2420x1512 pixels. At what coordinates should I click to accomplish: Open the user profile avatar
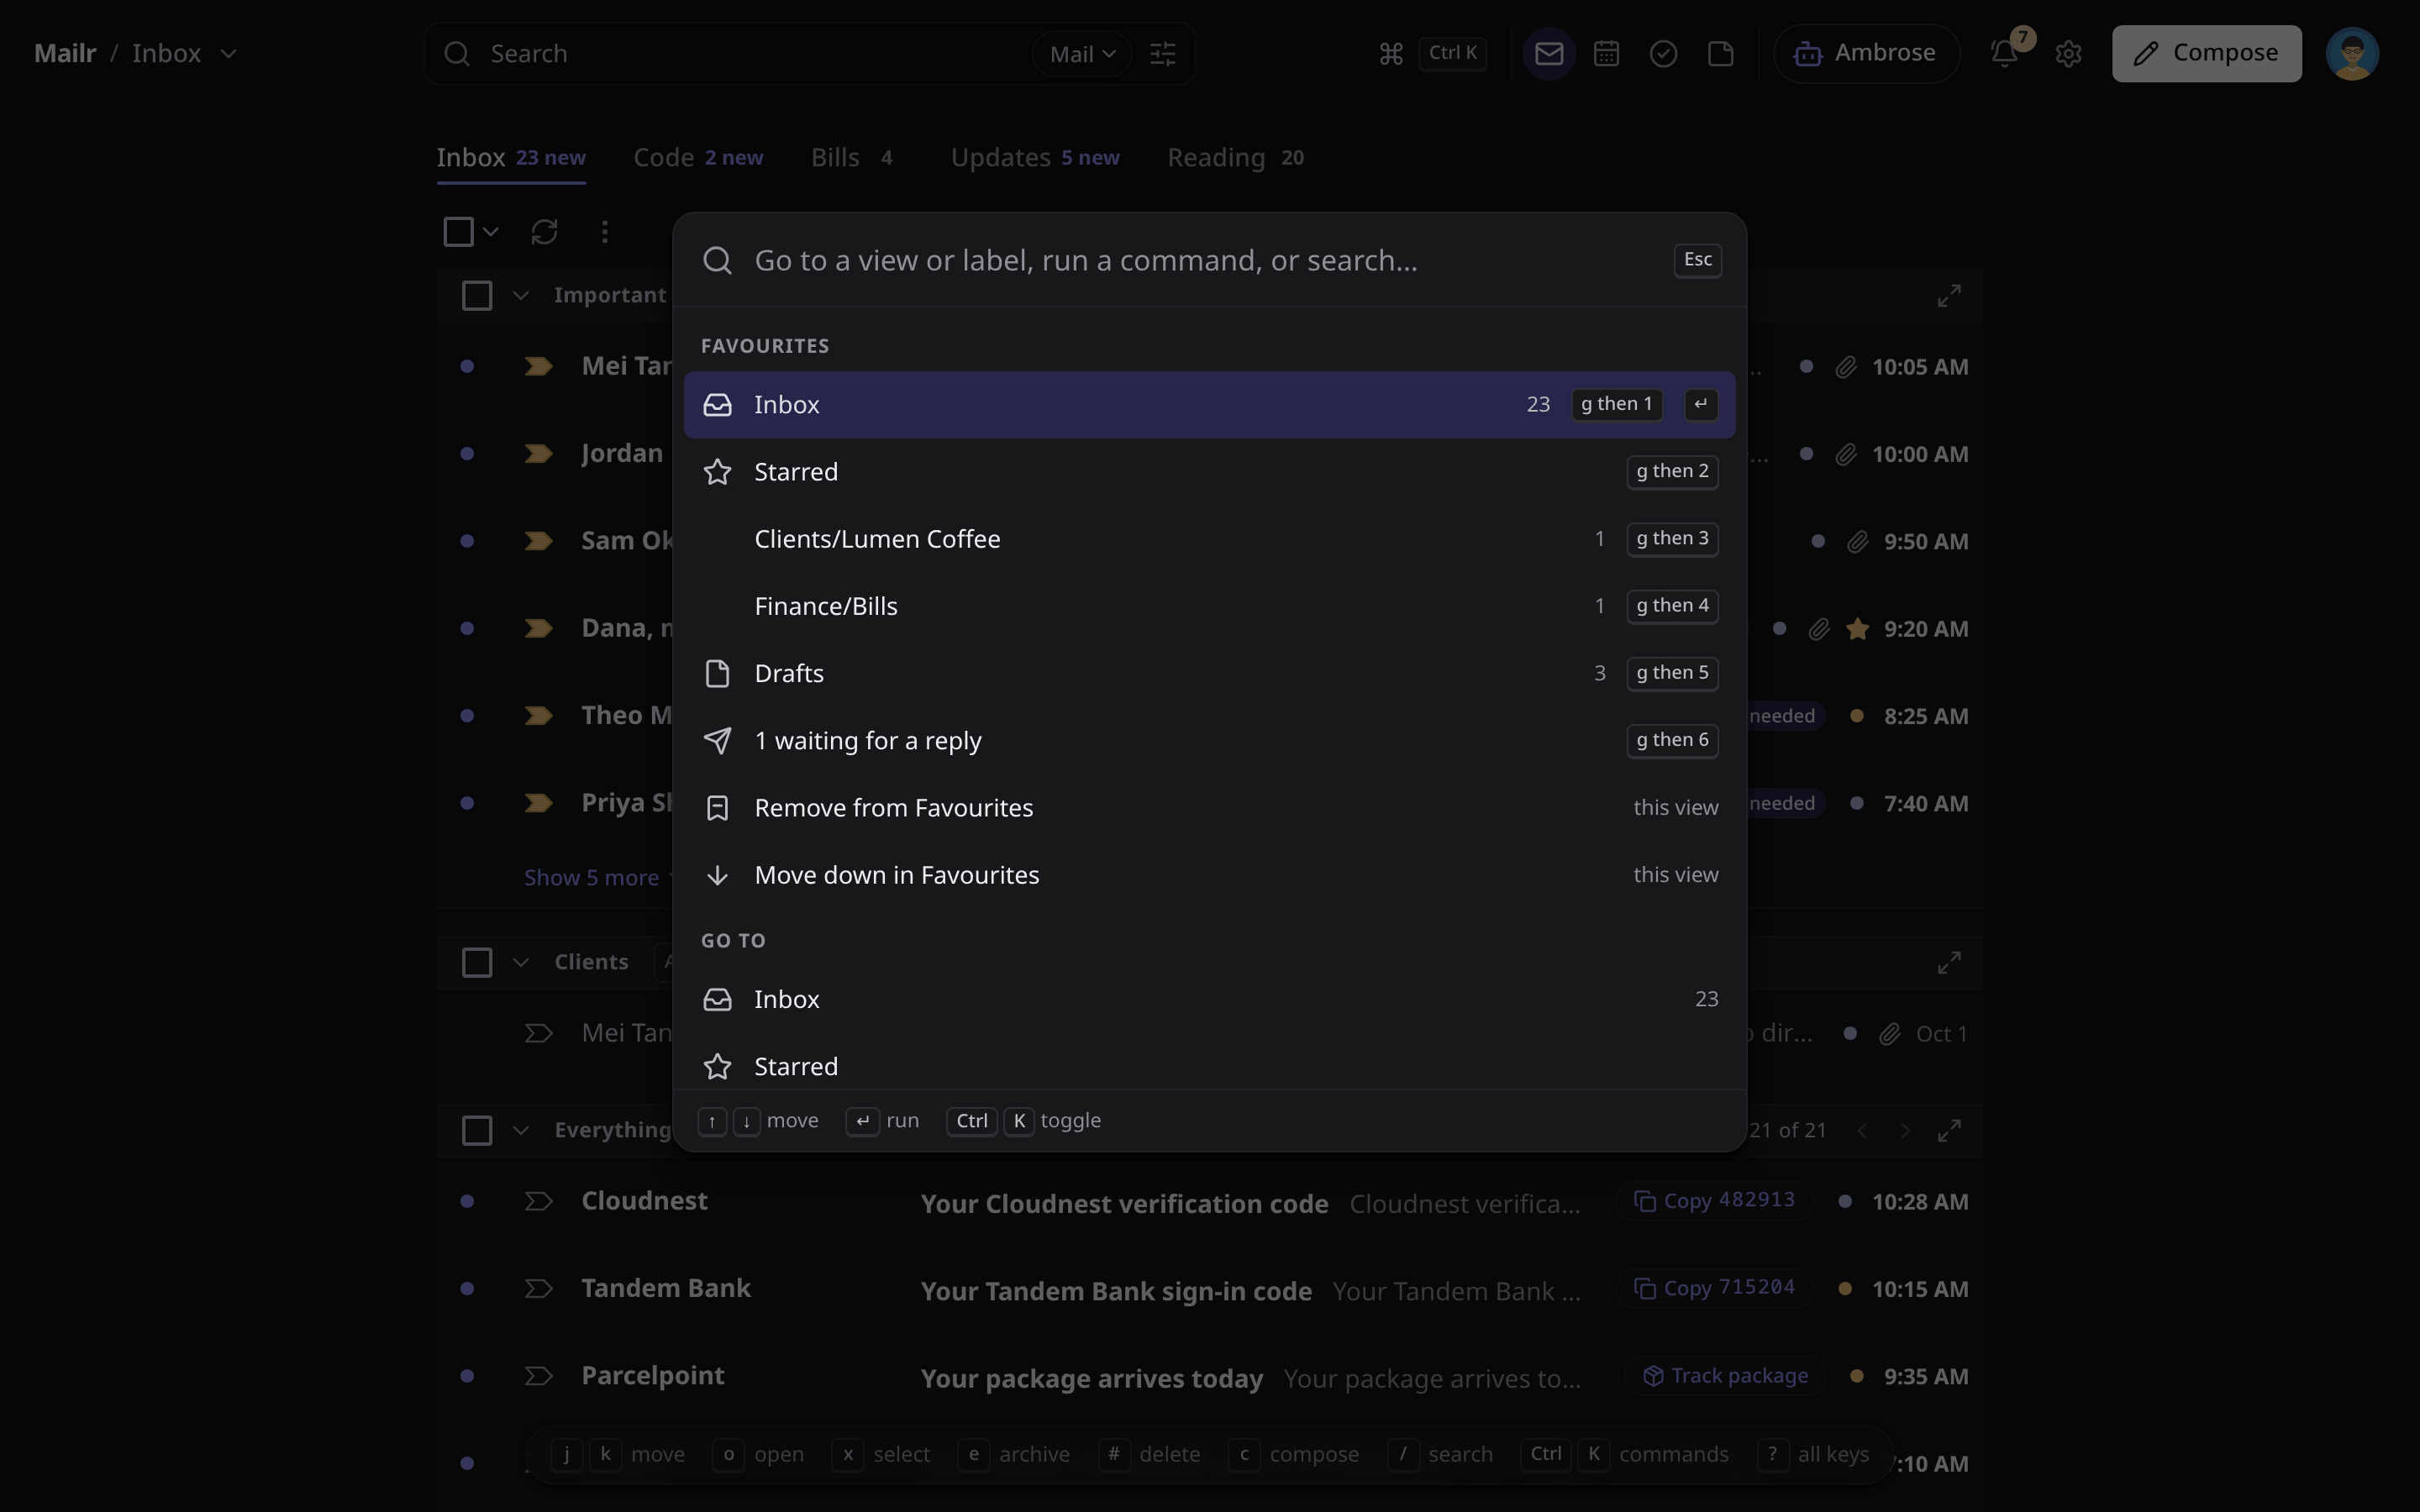[2352, 53]
